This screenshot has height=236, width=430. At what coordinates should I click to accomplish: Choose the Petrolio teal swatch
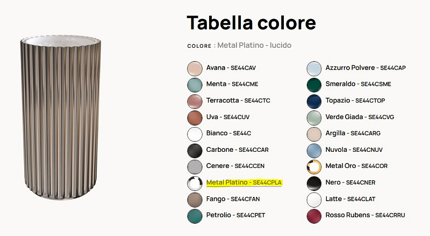pos(195,216)
